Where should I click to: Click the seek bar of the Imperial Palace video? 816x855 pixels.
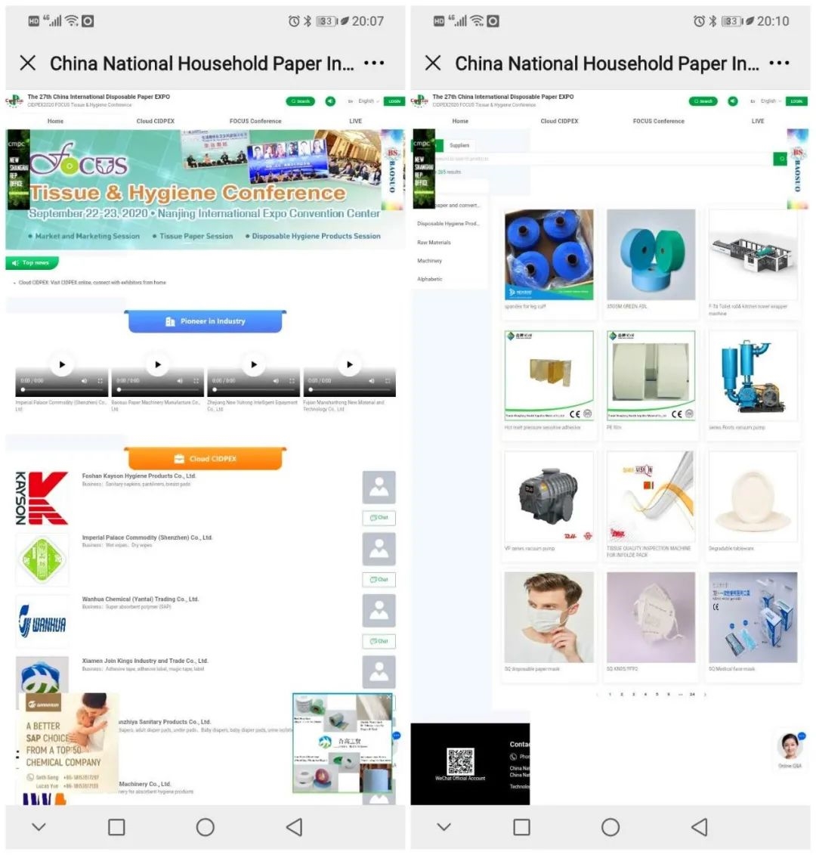pyautogui.click(x=62, y=390)
